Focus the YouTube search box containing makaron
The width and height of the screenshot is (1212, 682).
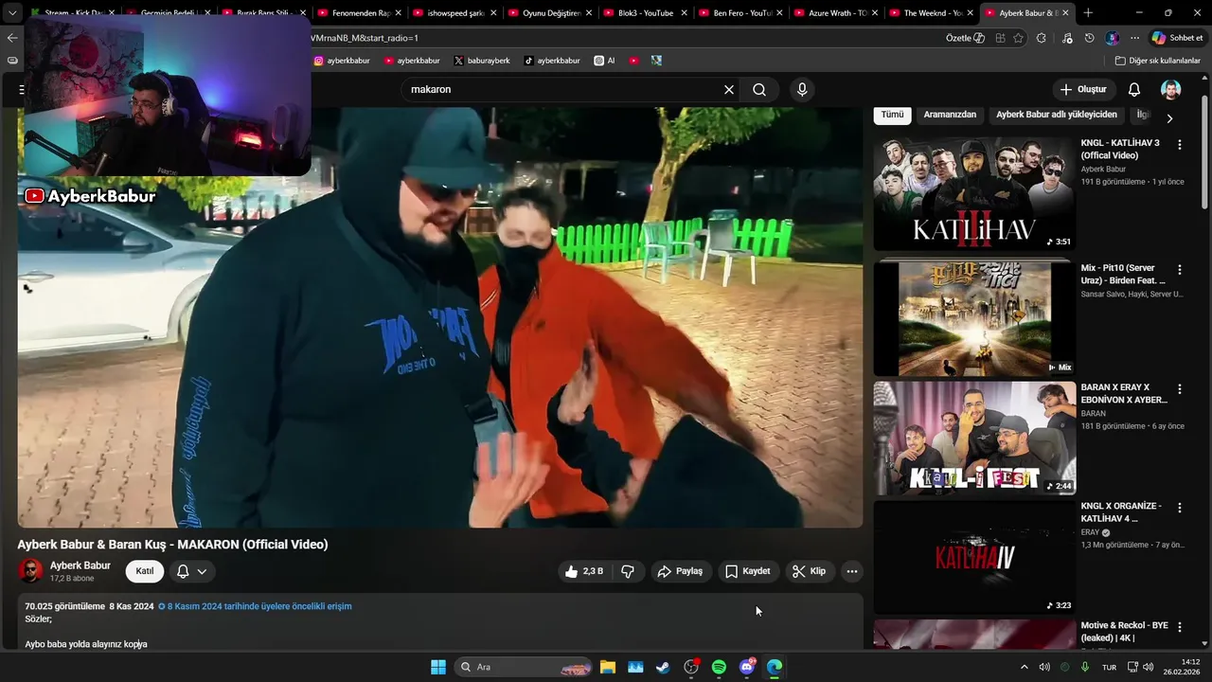(563, 89)
